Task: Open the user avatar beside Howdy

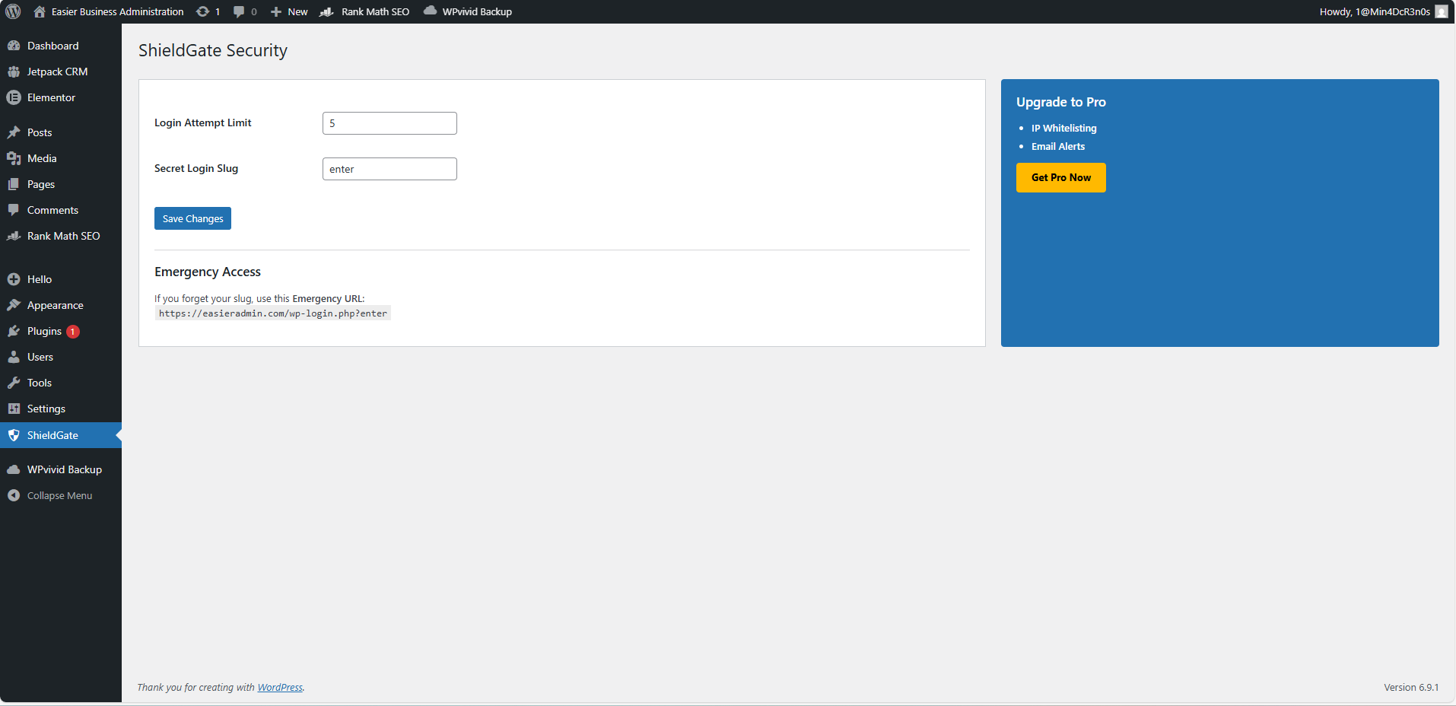Action: point(1442,11)
